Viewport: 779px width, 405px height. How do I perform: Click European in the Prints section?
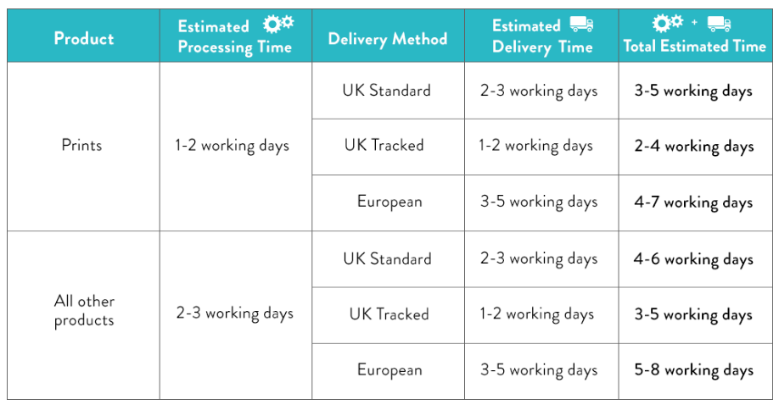pos(389,202)
